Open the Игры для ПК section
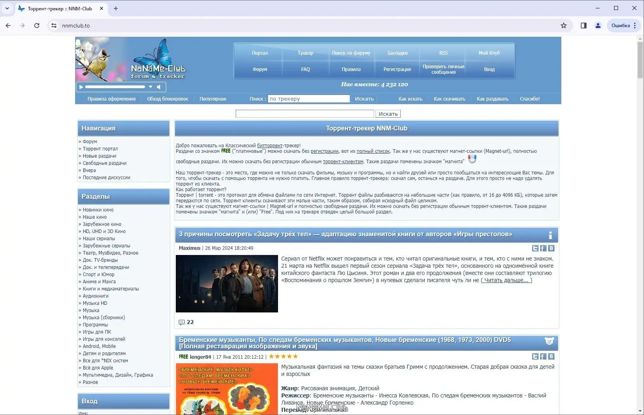The height and width of the screenshot is (415, 644). pos(97,332)
